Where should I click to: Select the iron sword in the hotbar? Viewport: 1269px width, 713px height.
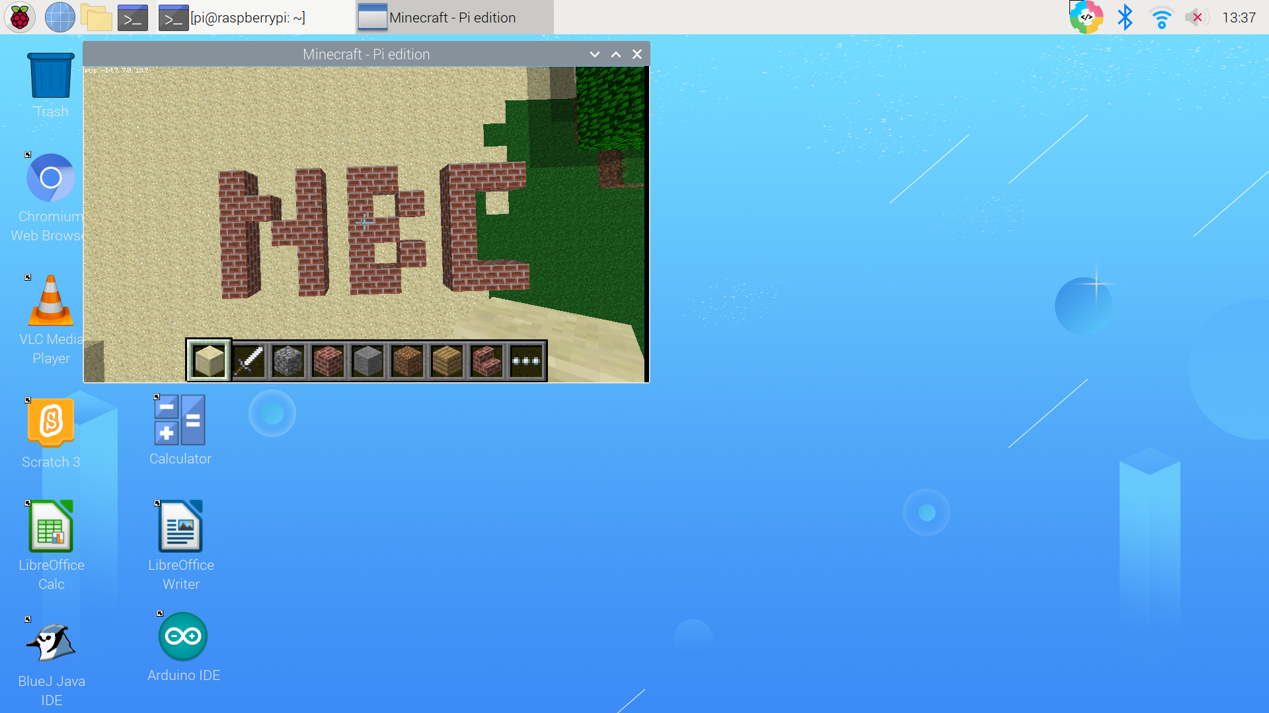(249, 360)
